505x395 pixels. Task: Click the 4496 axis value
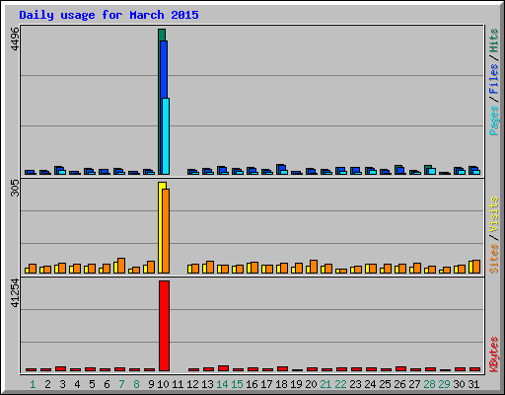click(x=15, y=39)
